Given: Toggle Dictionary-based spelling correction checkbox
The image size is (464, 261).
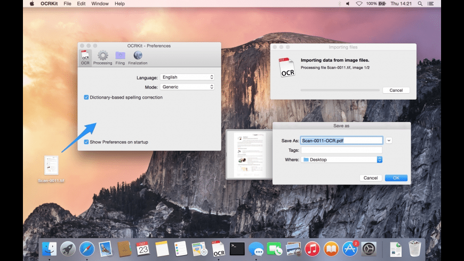Looking at the screenshot, I should pos(86,97).
